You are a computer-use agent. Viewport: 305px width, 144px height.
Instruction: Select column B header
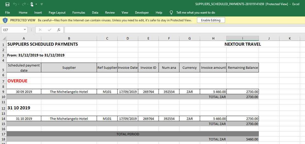pos(69,38)
